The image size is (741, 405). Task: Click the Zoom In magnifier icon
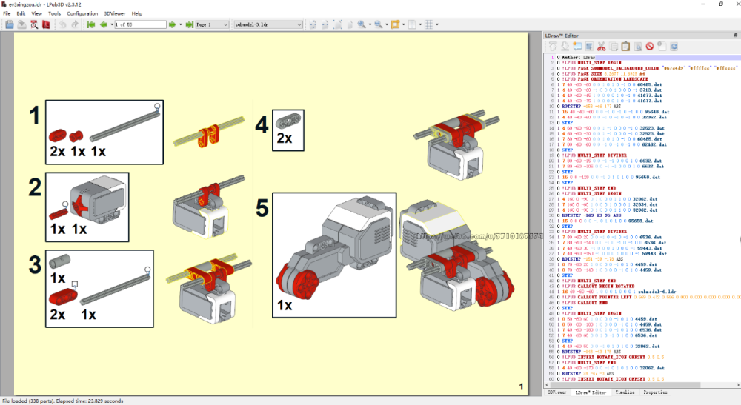362,24
